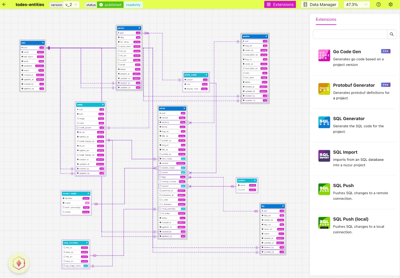Click the todes-entities project title
The width and height of the screenshot is (400, 278).
(30, 5)
